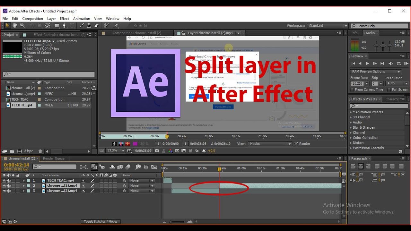Image resolution: width=411 pixels, height=231 pixels.
Task: Click teal label swatch of layer 1
Action: (x=28, y=181)
